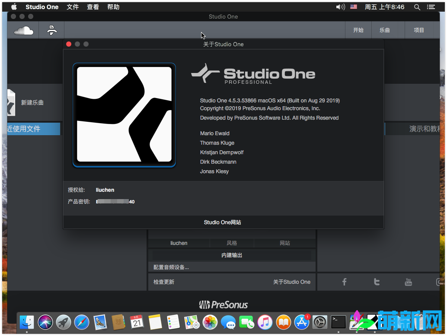Viewport: 447px width, 336px height.
Task: Click the volume icon in menu bar
Action: click(340, 7)
